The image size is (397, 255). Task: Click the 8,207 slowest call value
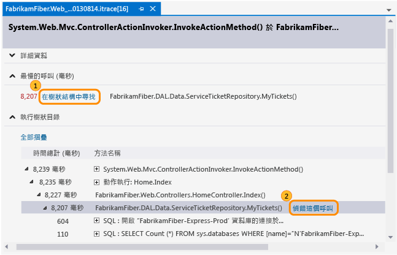tap(29, 96)
